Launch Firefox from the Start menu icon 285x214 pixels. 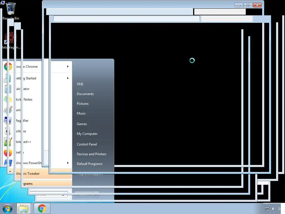pos(8,152)
